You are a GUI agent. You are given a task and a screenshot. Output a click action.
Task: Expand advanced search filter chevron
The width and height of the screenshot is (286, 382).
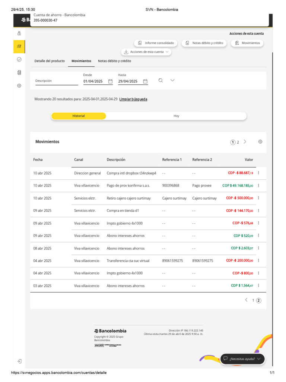[x=172, y=80]
